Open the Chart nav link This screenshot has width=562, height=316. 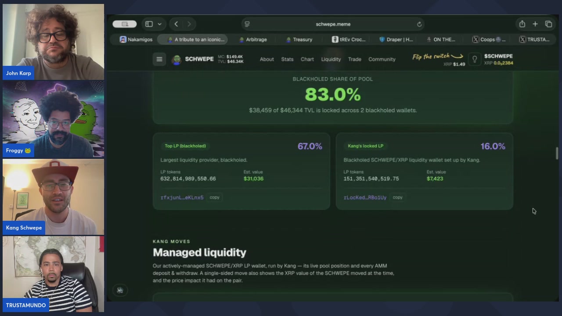(307, 59)
